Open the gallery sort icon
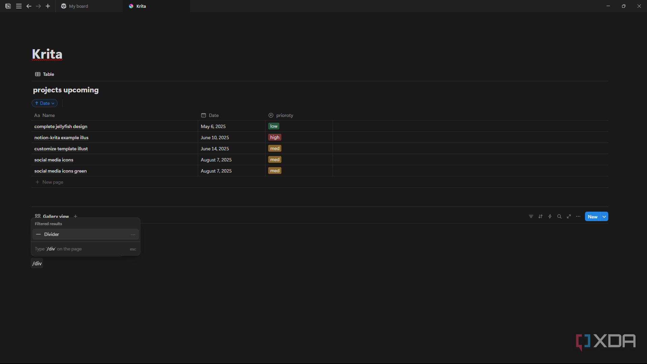The width and height of the screenshot is (647, 364). click(x=541, y=216)
